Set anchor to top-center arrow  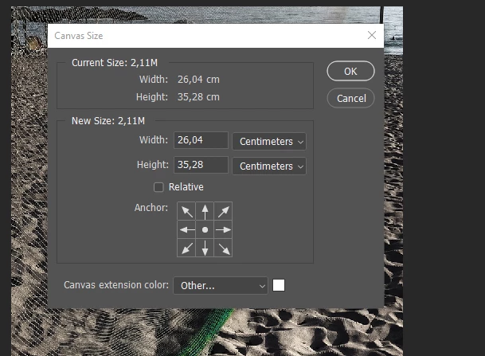tap(205, 211)
